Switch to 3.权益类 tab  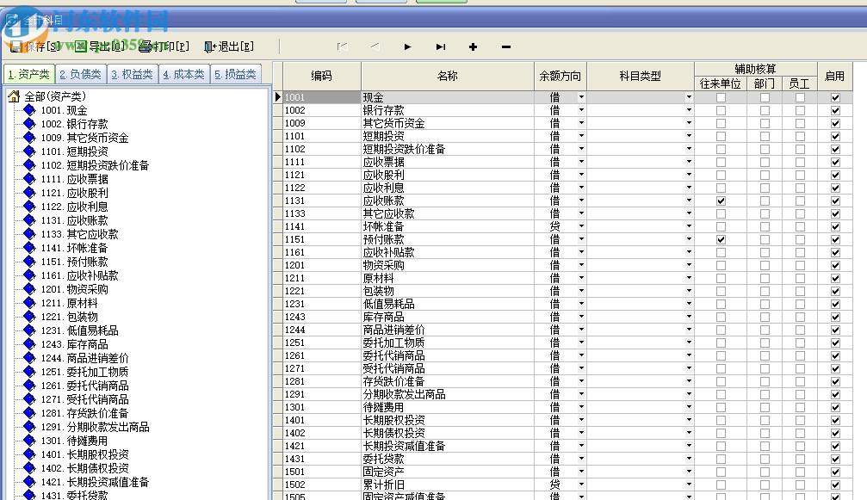[x=132, y=74]
